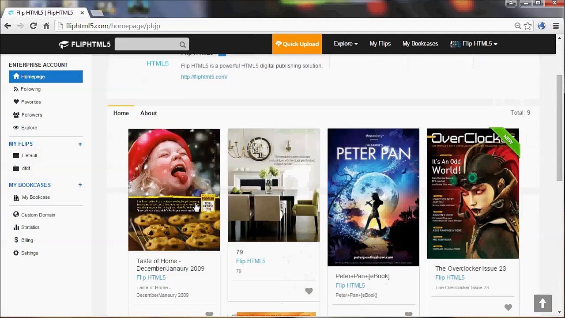Open the Taste of Home cover thumbnail
Image resolution: width=565 pixels, height=318 pixels.
(x=174, y=190)
